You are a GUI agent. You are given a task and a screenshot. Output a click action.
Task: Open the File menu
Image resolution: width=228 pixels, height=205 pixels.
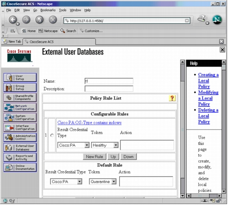(x=9, y=10)
